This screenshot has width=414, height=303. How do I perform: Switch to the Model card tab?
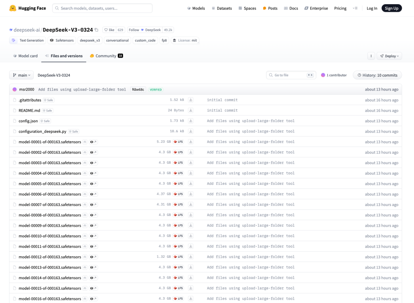click(25, 56)
